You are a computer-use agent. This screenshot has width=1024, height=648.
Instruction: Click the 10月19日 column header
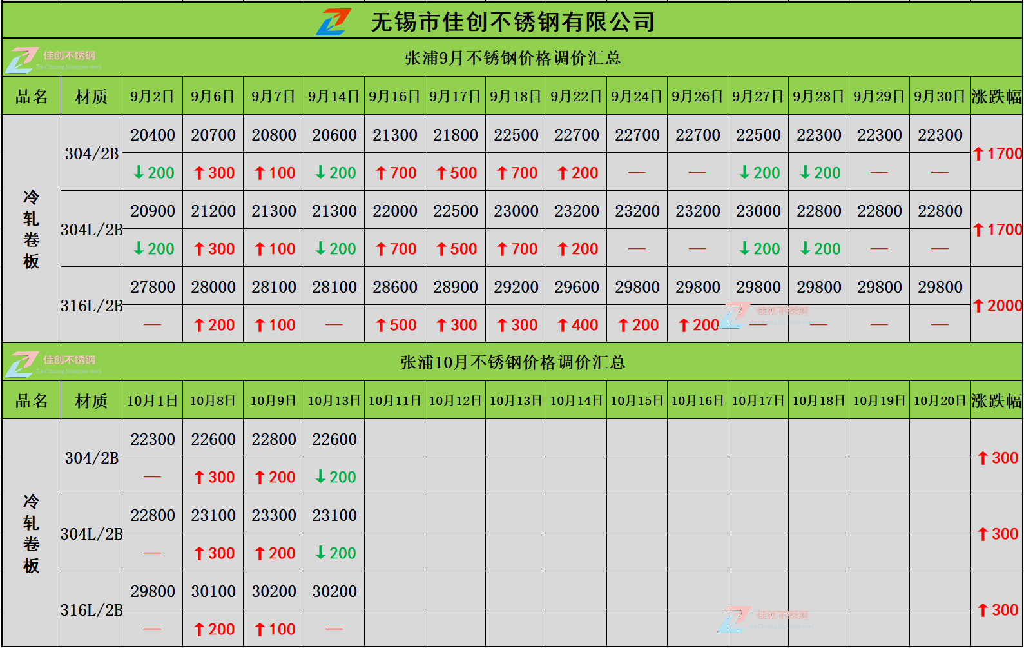coord(880,400)
